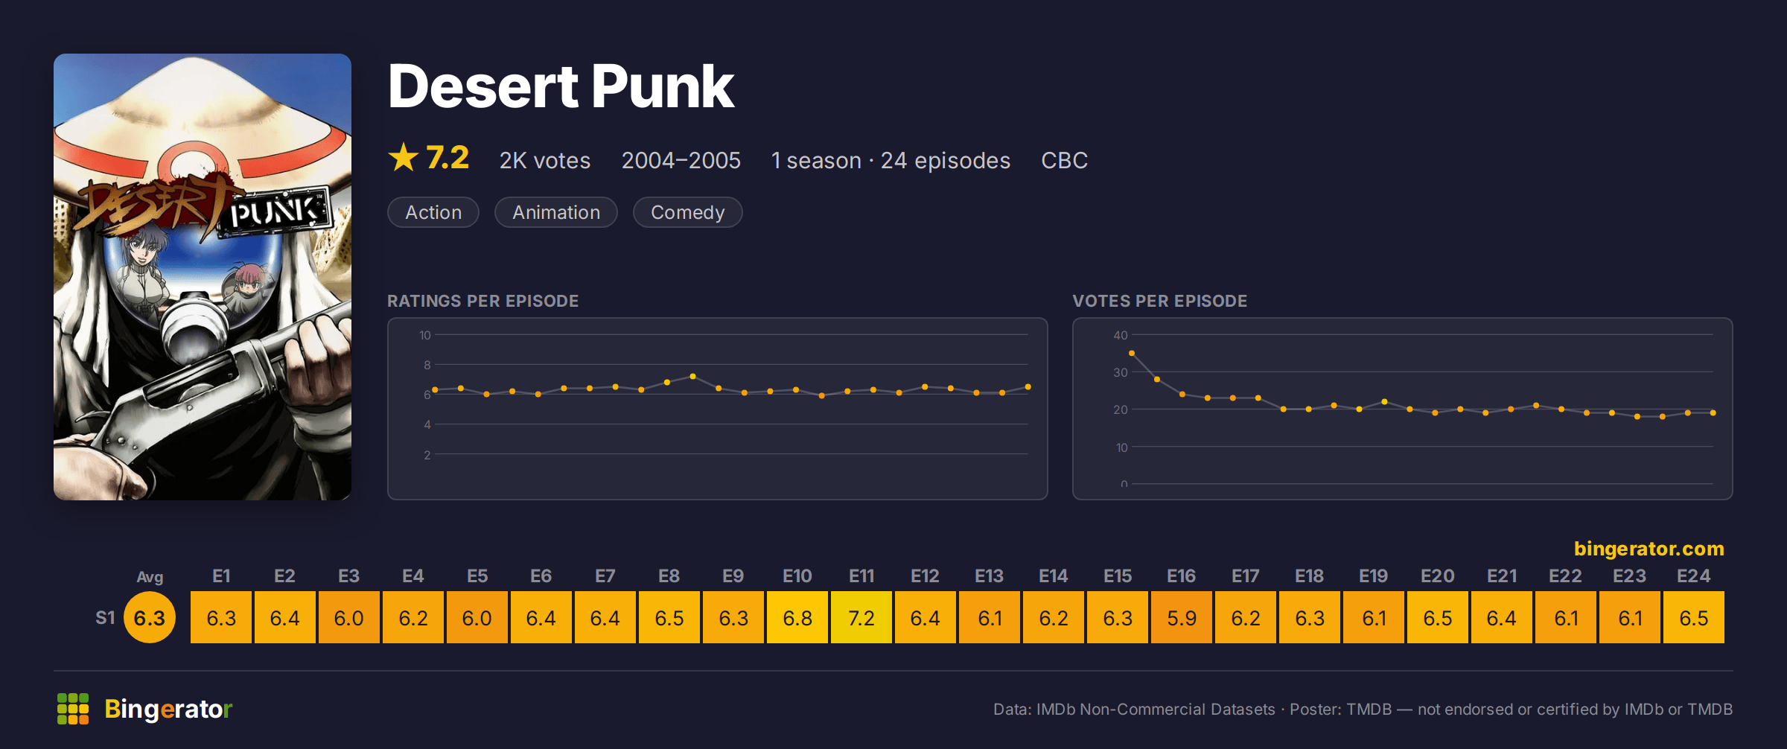
Task: Click the S1 season row label
Action: click(105, 617)
